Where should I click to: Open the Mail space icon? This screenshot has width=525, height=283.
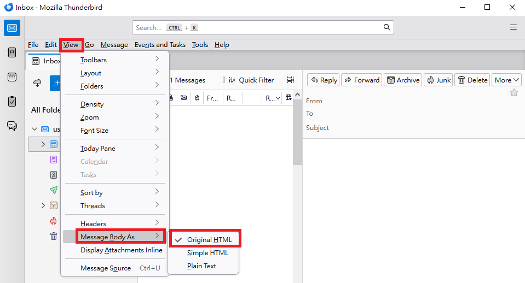pyautogui.click(x=12, y=28)
